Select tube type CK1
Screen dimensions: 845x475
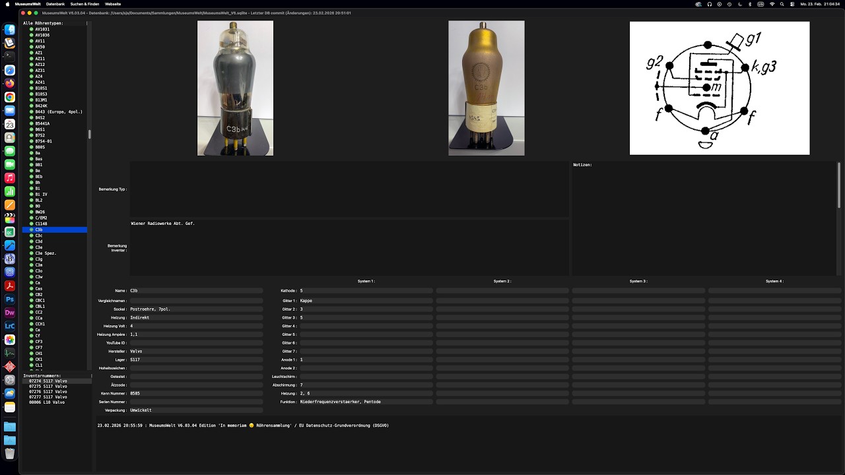[x=55, y=359]
